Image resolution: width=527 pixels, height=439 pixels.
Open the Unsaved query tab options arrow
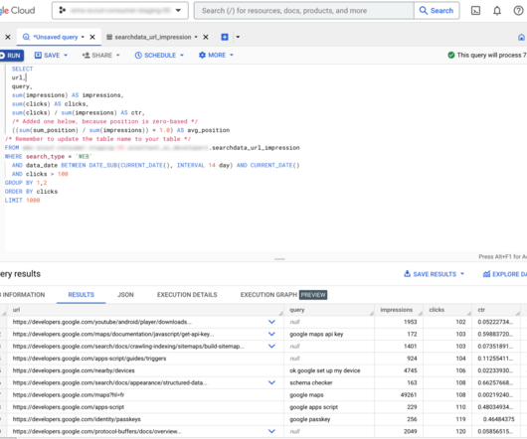[83, 37]
